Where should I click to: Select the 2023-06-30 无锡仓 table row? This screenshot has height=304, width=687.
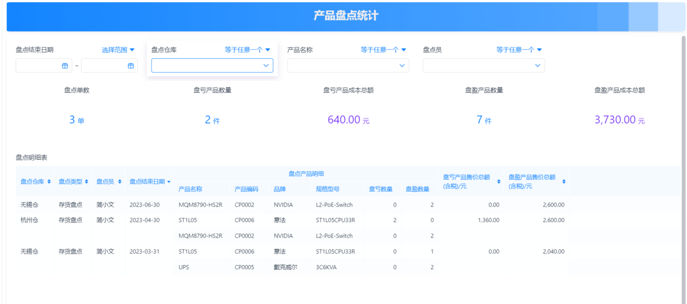(229, 204)
